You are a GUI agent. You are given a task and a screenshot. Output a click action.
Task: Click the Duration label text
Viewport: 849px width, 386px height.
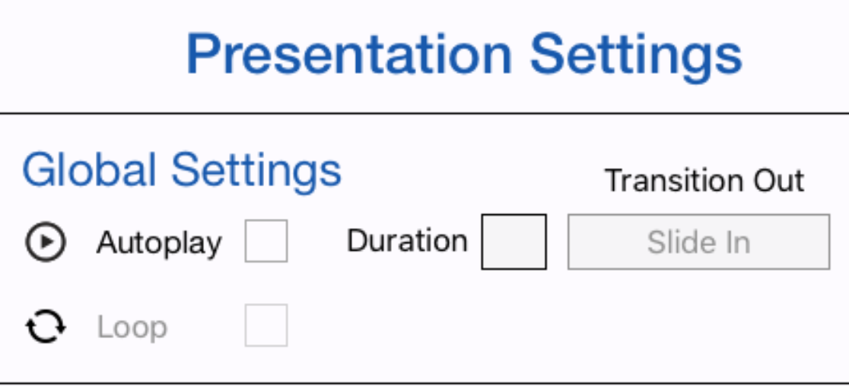coord(407,241)
